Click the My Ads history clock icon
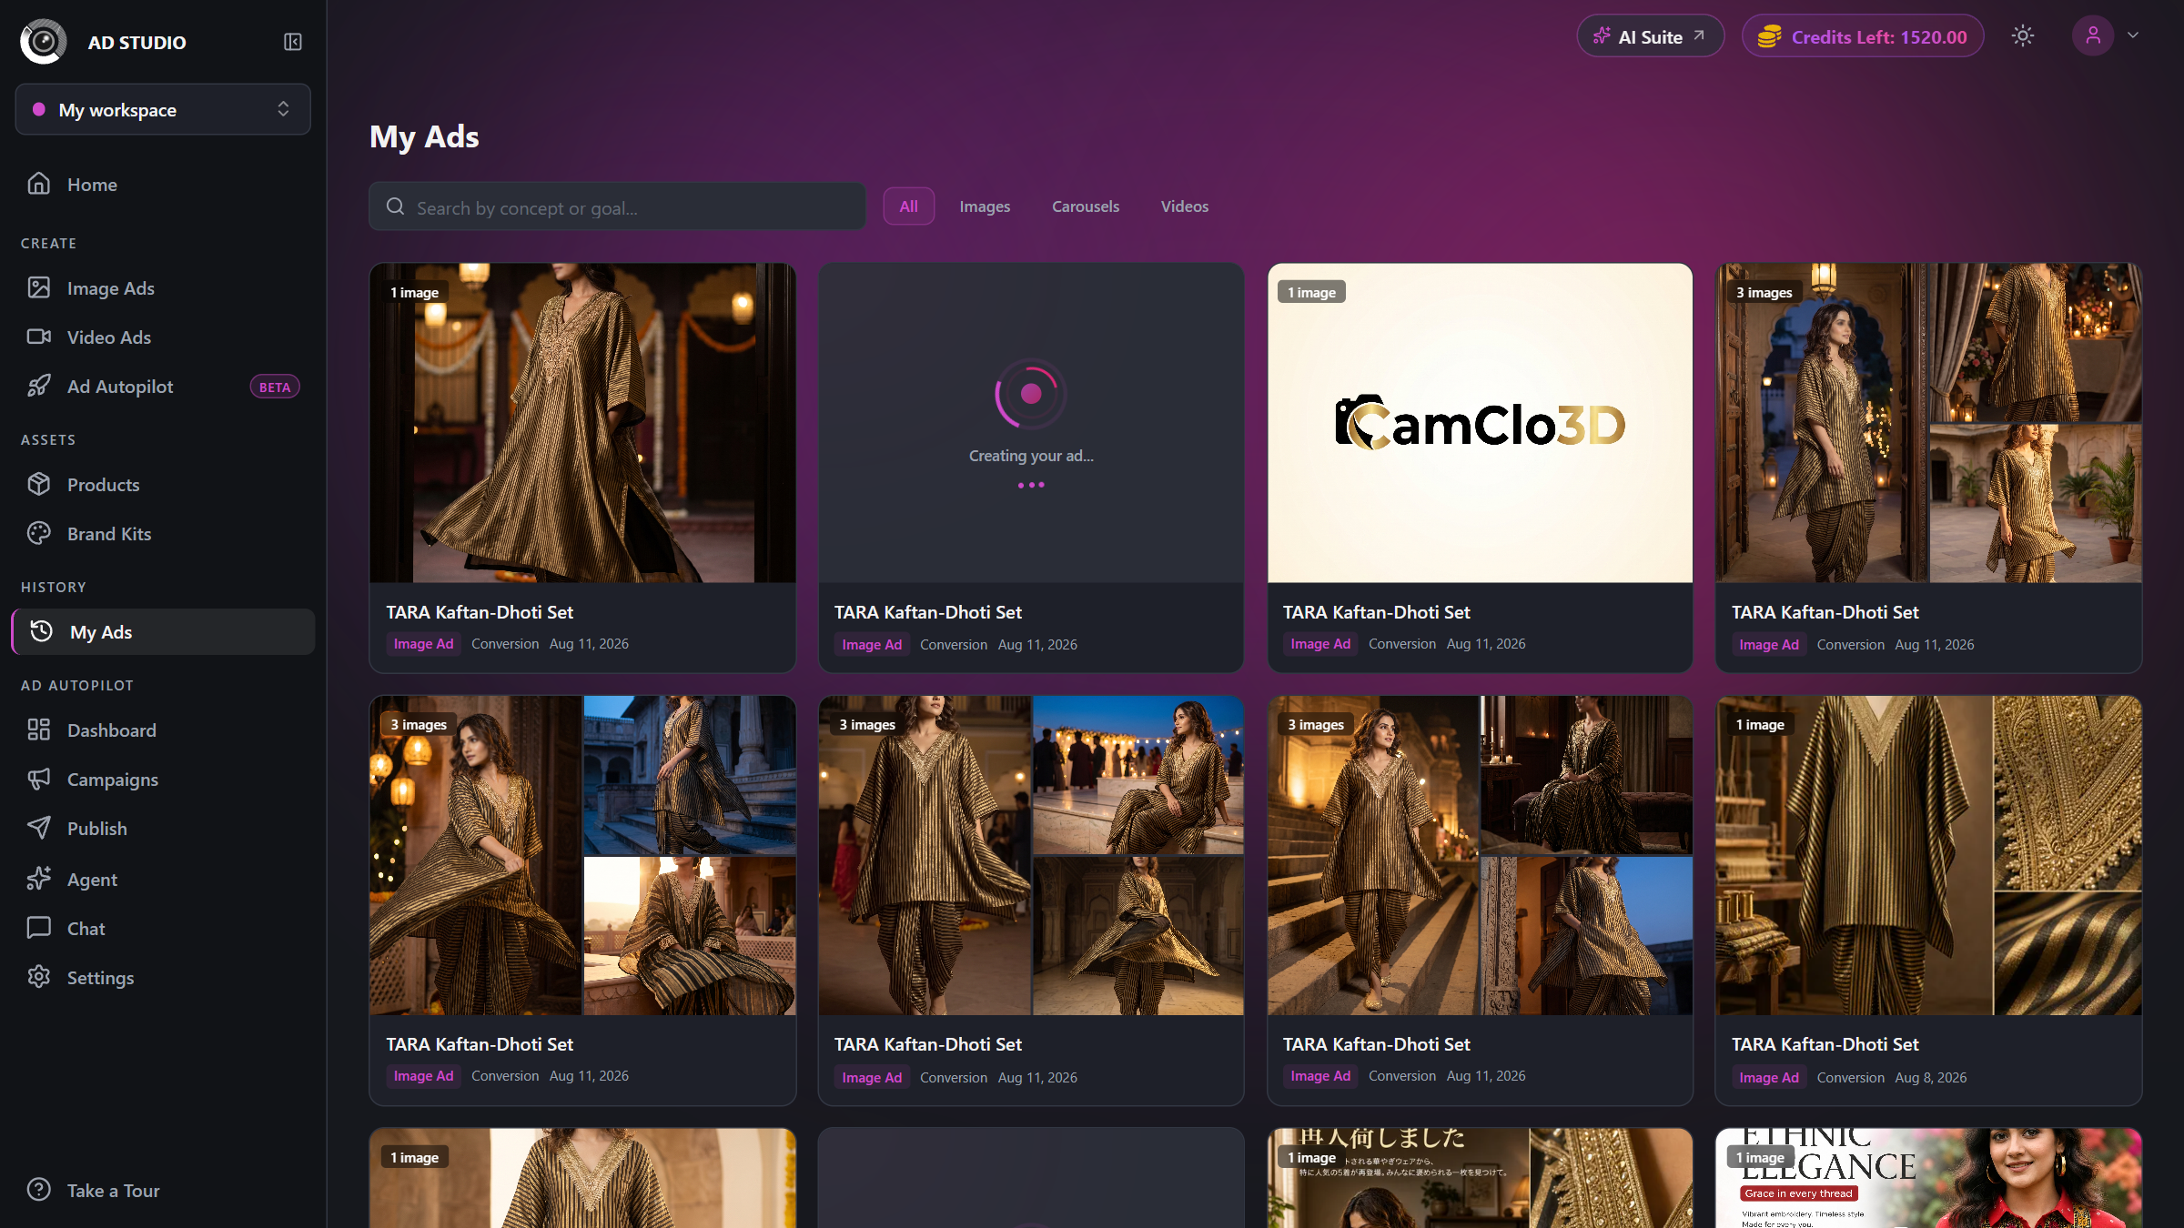This screenshot has width=2184, height=1228. (x=42, y=631)
